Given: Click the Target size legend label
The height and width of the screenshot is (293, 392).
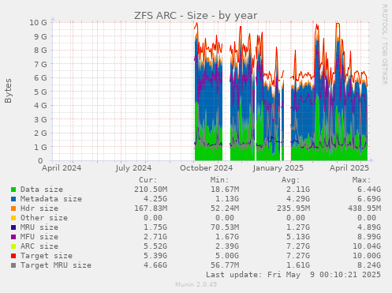Looking at the screenshot, I should (x=47, y=256).
